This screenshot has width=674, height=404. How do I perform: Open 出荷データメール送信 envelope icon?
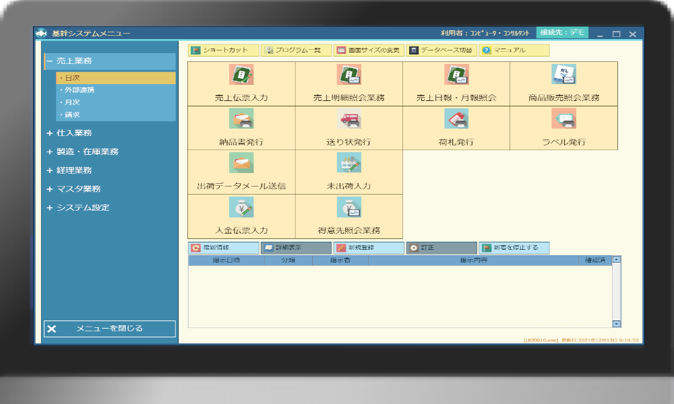pyautogui.click(x=241, y=163)
